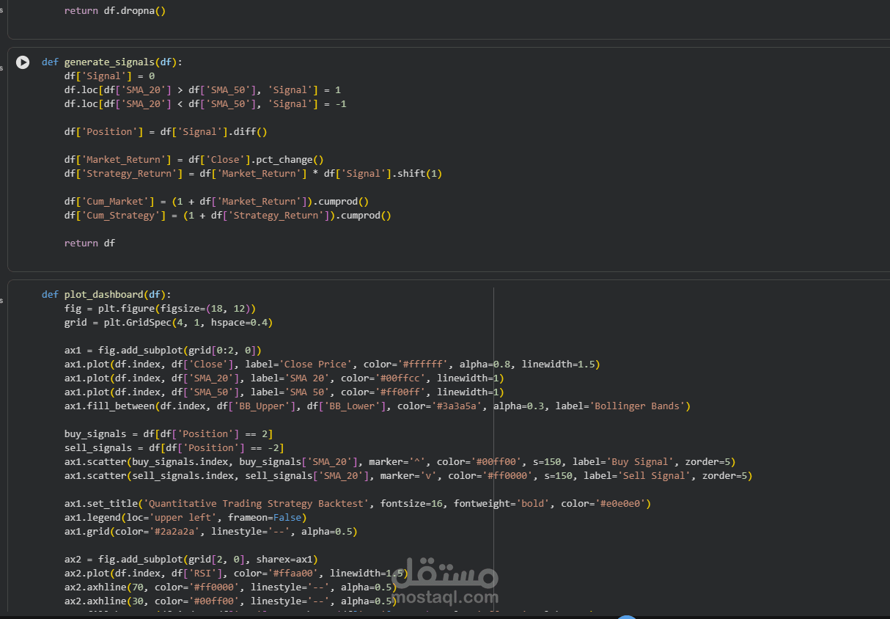
Task: Click the buy_signals Position == 2 line
Action: (x=169, y=434)
